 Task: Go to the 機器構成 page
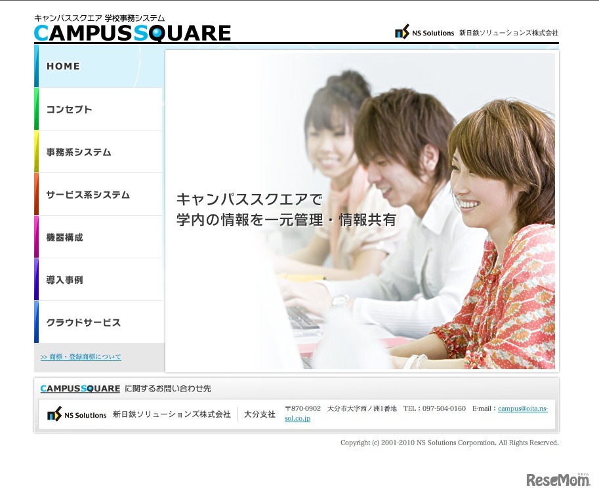[x=98, y=237]
